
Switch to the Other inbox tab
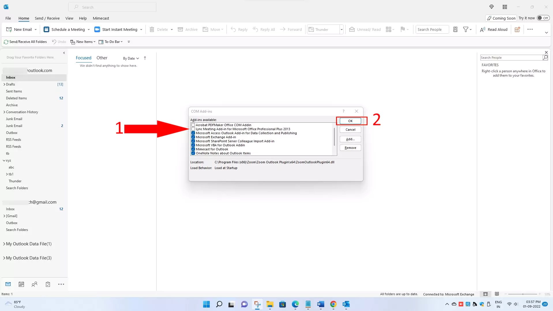pyautogui.click(x=102, y=58)
